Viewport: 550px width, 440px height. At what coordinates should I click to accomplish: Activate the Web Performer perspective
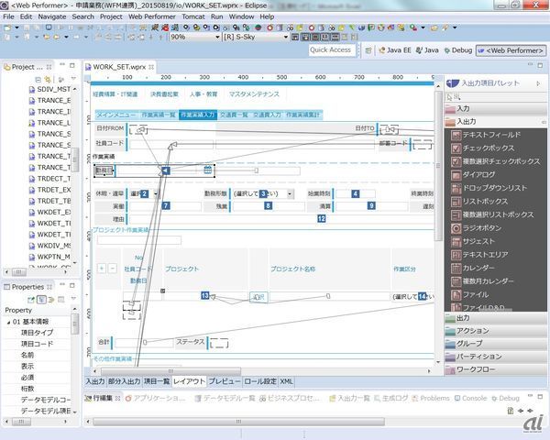[x=511, y=50]
